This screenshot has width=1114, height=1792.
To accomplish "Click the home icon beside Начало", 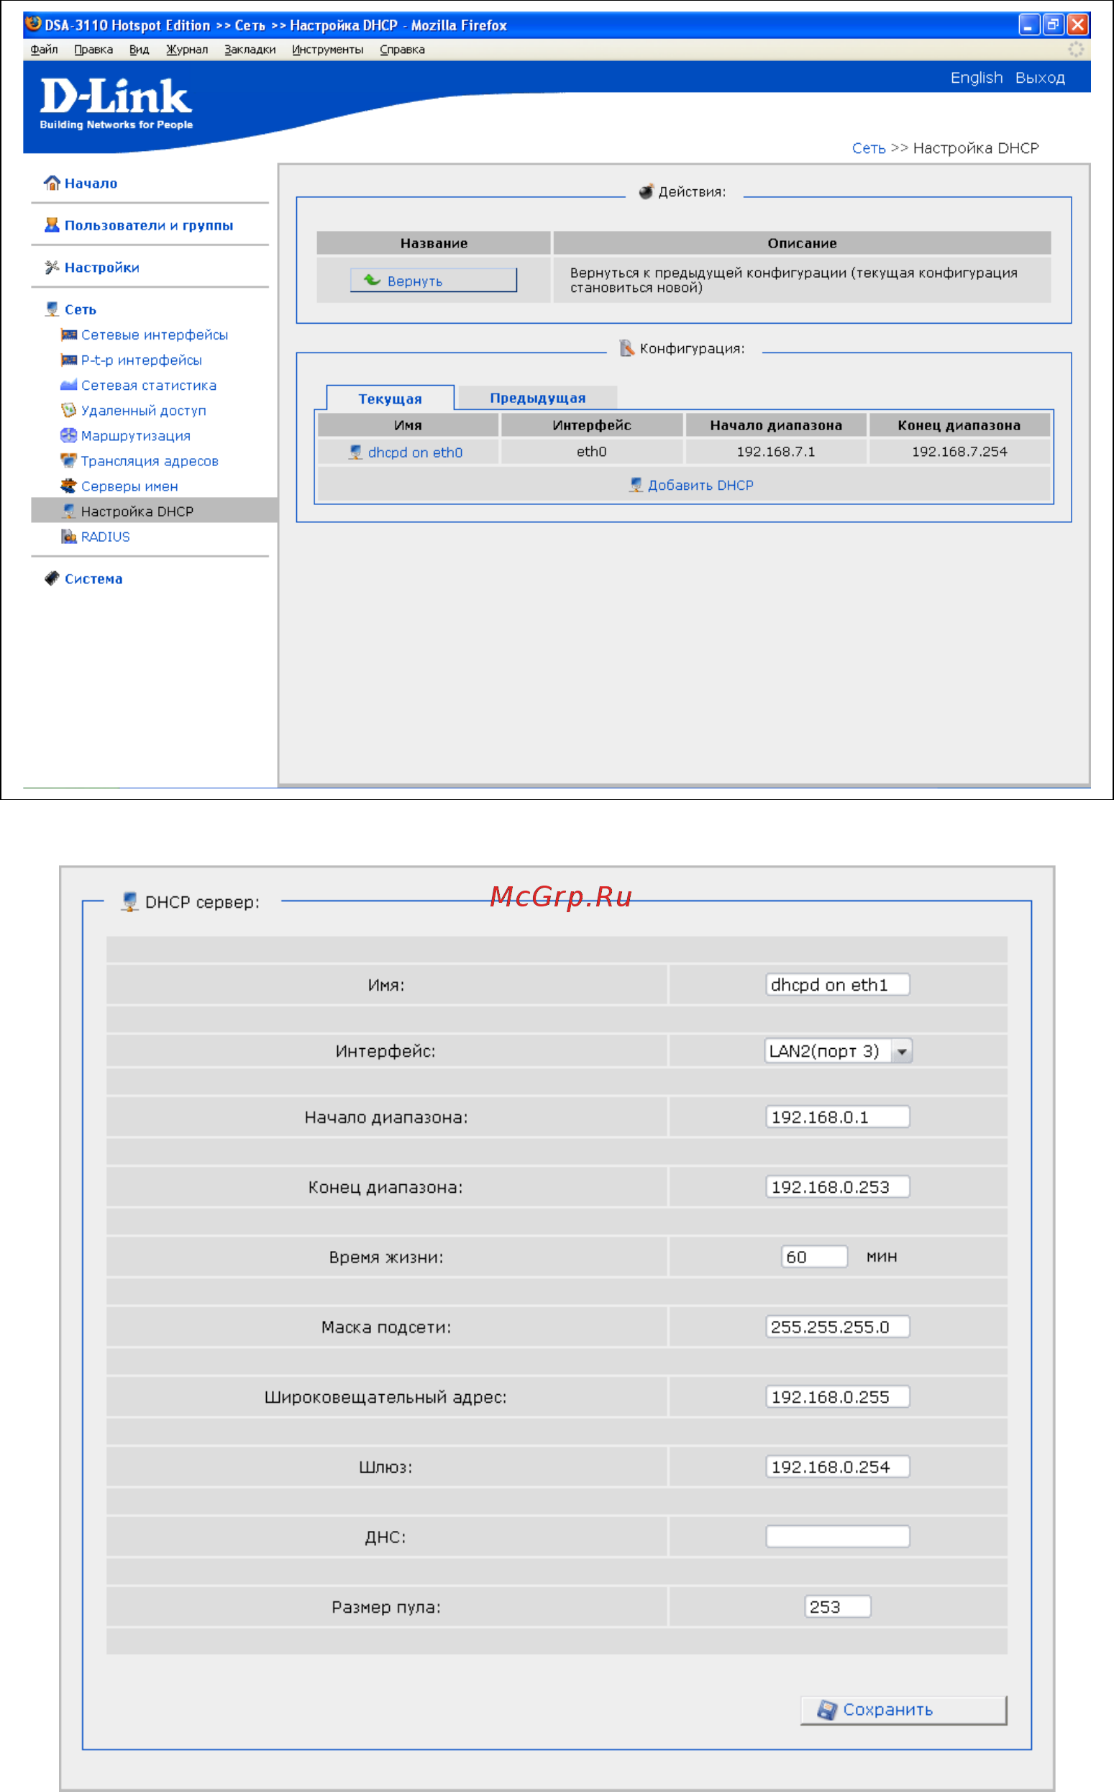I will pos(52,183).
